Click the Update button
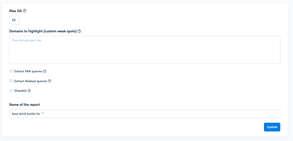The height and width of the screenshot is (141, 293). pyautogui.click(x=272, y=127)
